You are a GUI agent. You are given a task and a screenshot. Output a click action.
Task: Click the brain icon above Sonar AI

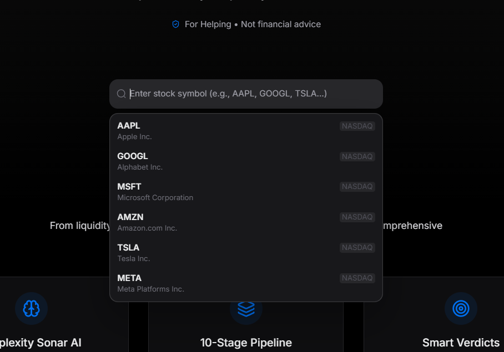coord(32,309)
